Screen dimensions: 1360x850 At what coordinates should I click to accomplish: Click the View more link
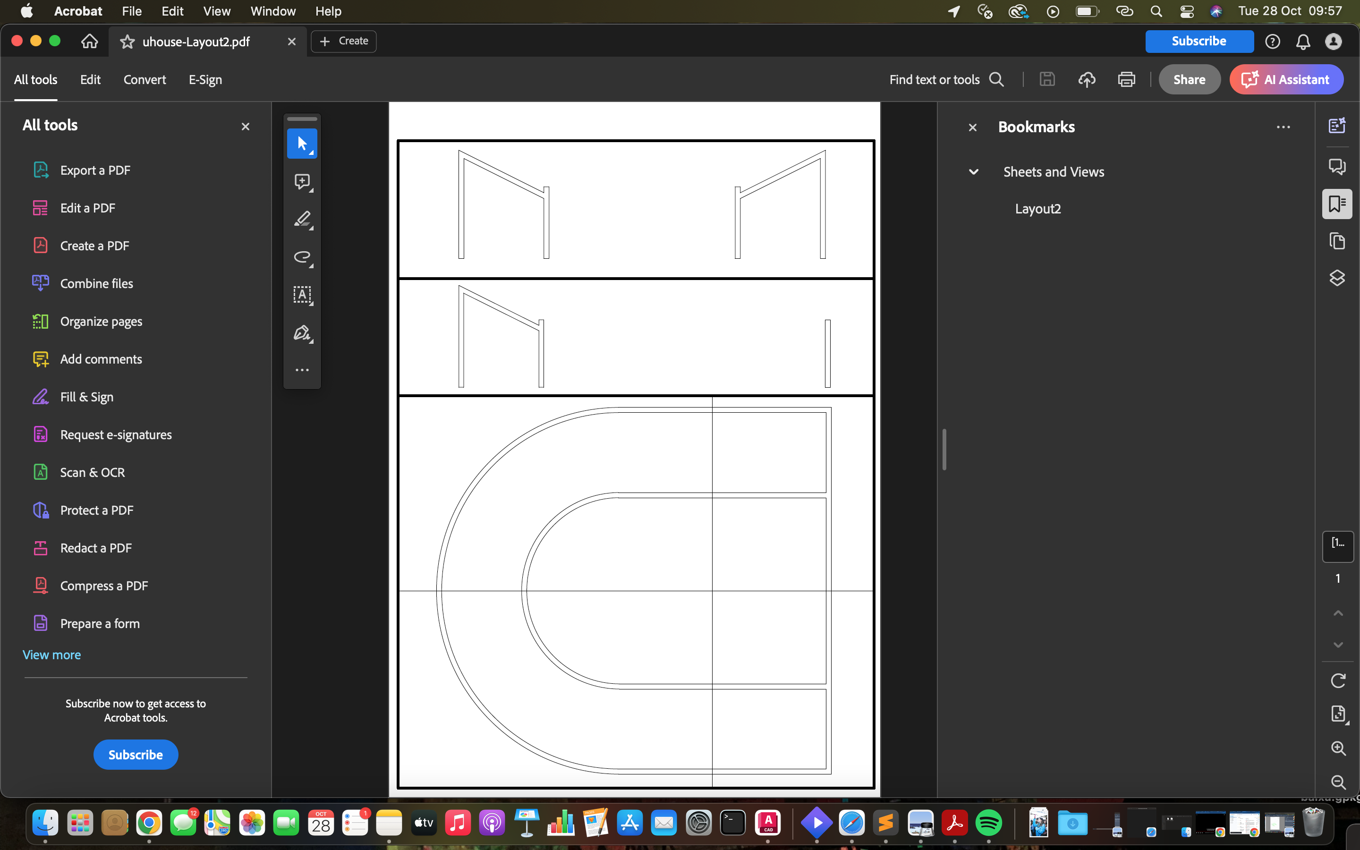pos(51,655)
